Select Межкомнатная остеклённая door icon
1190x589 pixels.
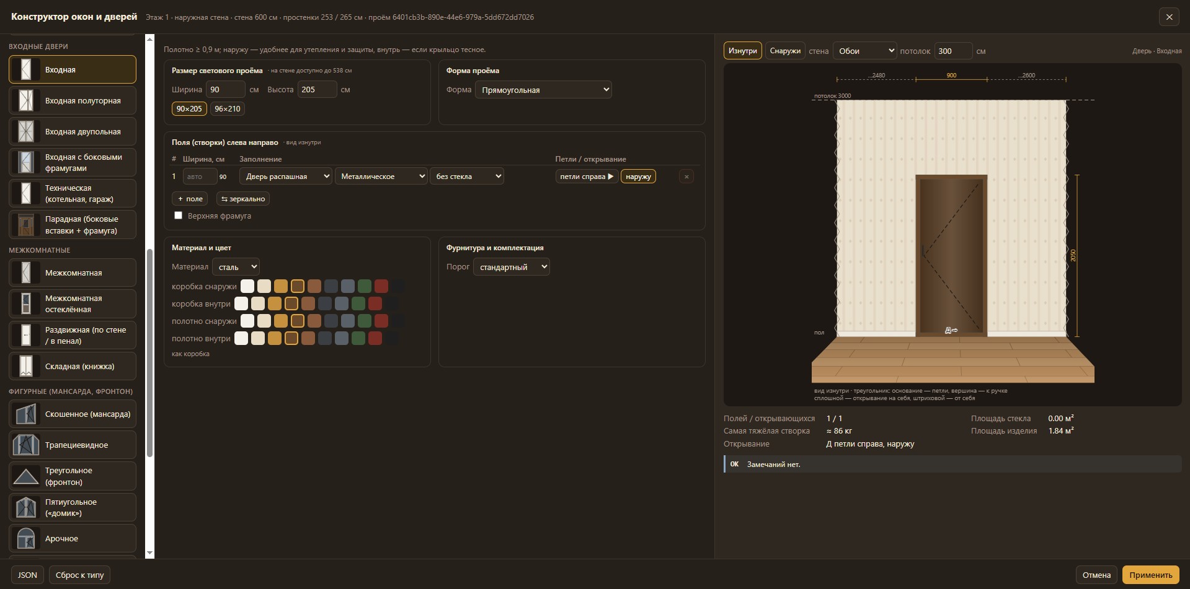click(26, 303)
